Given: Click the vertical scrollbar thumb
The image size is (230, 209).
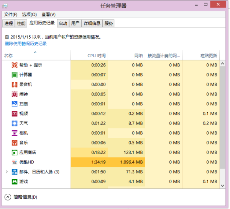Looking at the screenshot, I should (222, 117).
